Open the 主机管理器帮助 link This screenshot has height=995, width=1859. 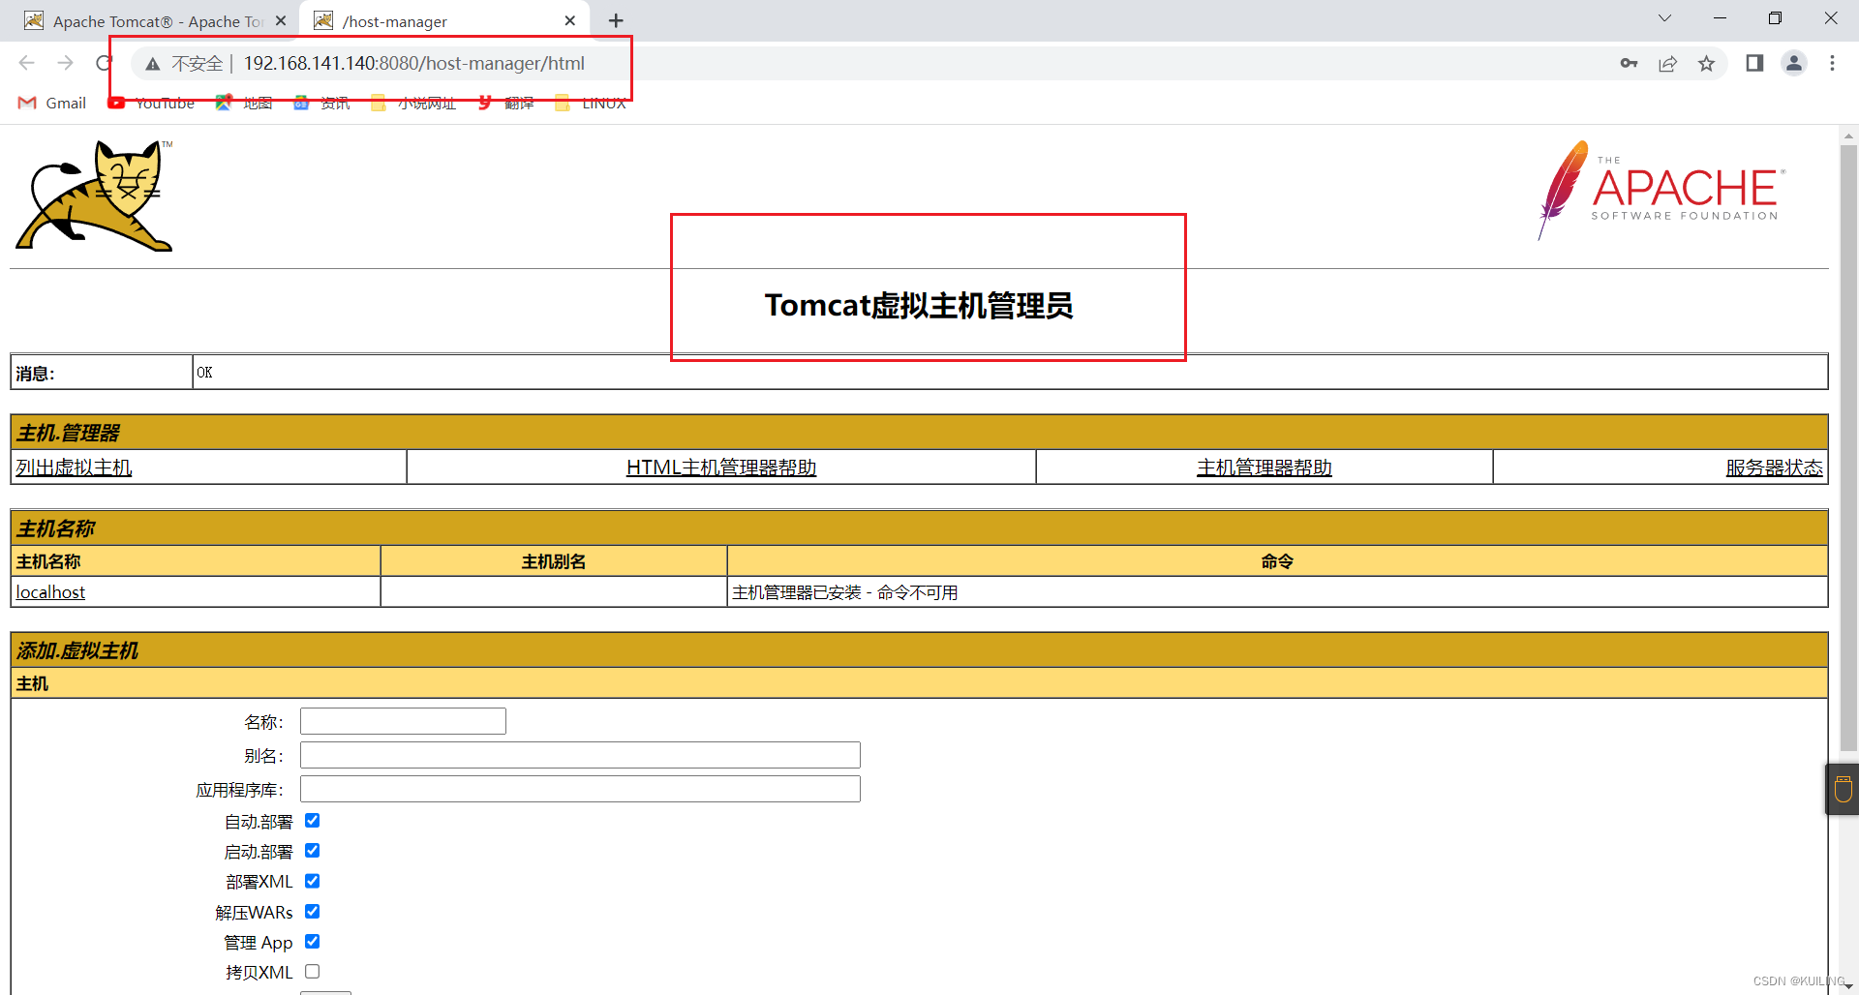(1265, 467)
